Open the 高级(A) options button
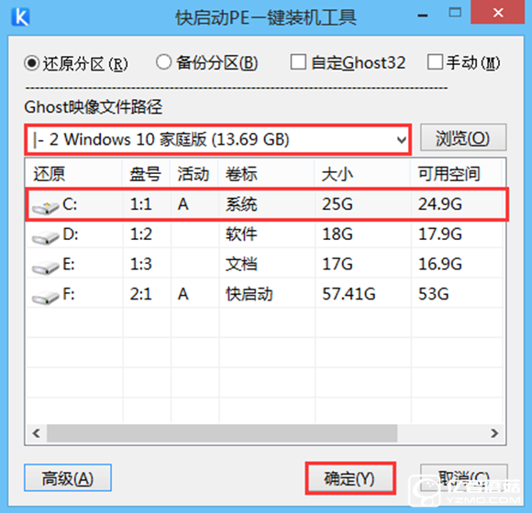The width and height of the screenshot is (532, 513). (68, 478)
